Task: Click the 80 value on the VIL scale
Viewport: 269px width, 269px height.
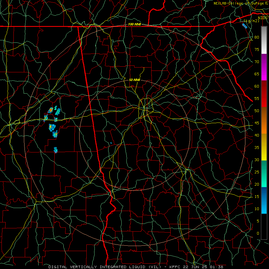Action: click(257, 37)
